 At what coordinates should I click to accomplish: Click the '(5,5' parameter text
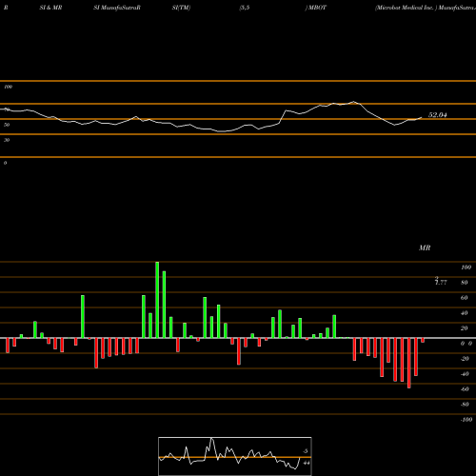click(245, 8)
